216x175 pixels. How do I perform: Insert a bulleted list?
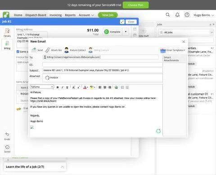pos(127,87)
